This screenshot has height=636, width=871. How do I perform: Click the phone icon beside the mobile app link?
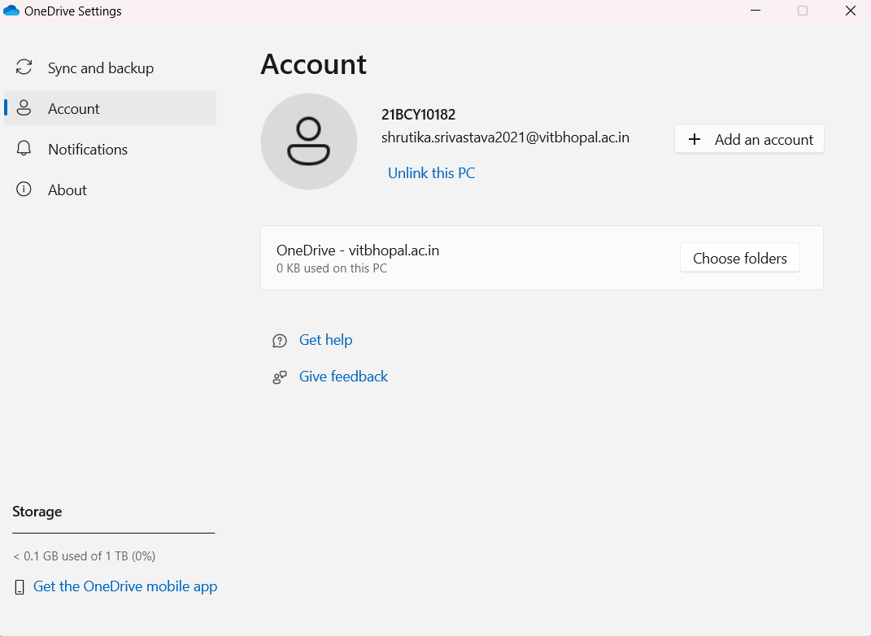20,587
